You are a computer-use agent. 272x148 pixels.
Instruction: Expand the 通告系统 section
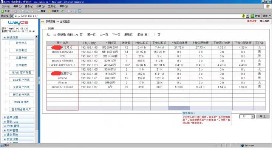(5, 135)
